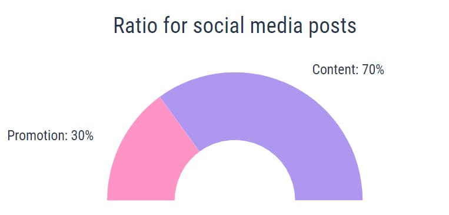Select the purple arc's bottom flat edge

coord(329,200)
